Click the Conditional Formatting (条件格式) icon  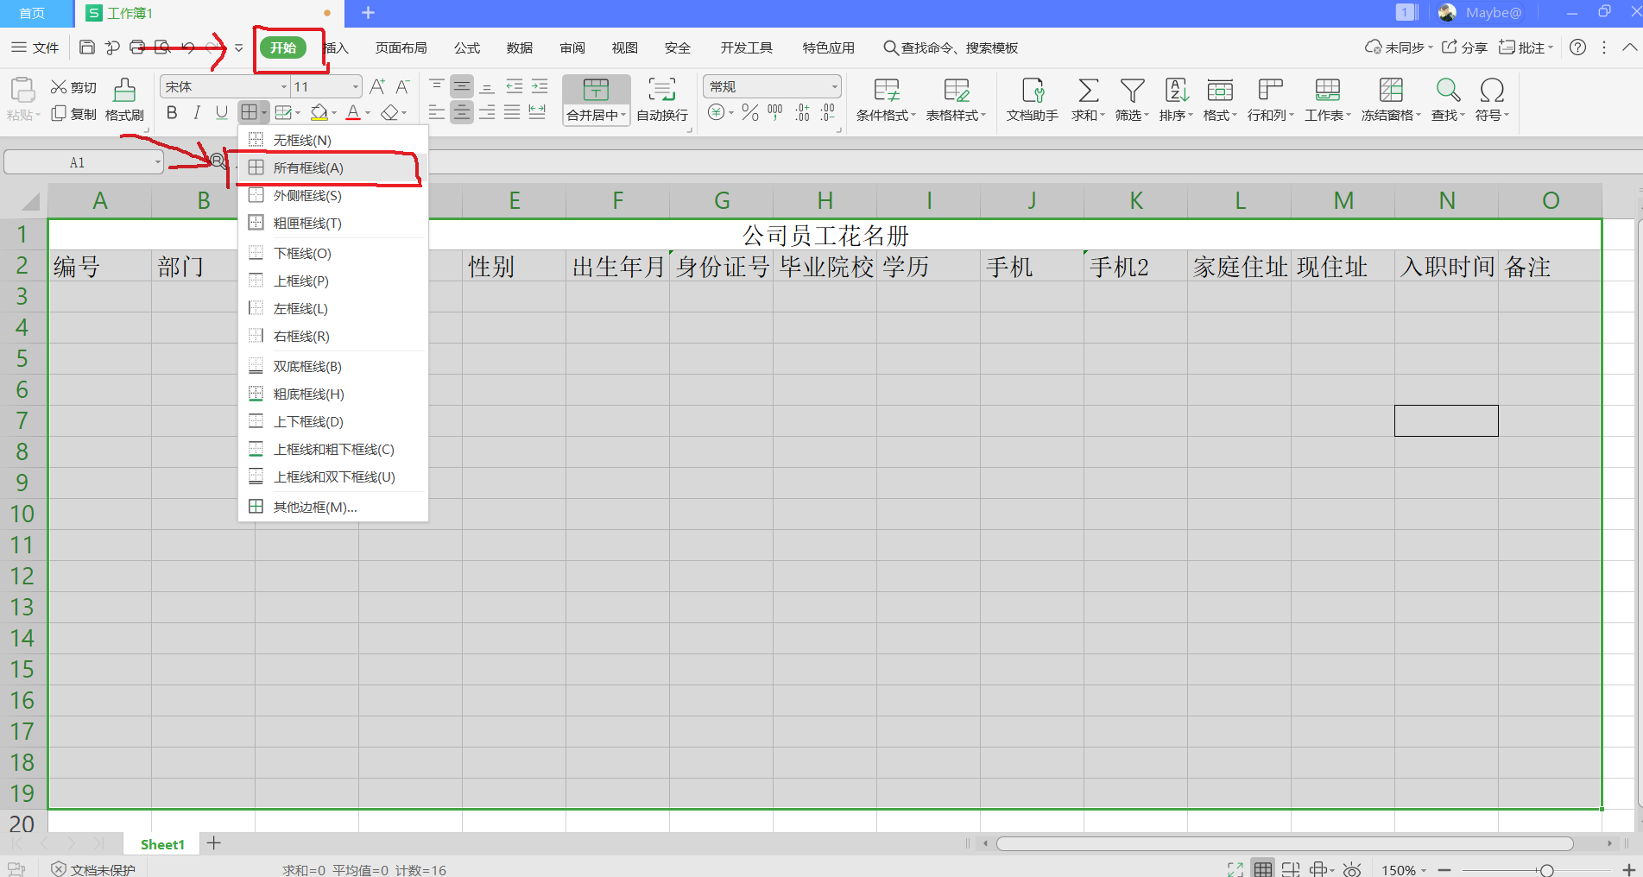(x=886, y=91)
